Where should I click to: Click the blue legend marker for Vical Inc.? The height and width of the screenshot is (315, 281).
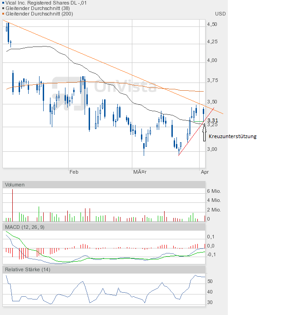point(3,3)
